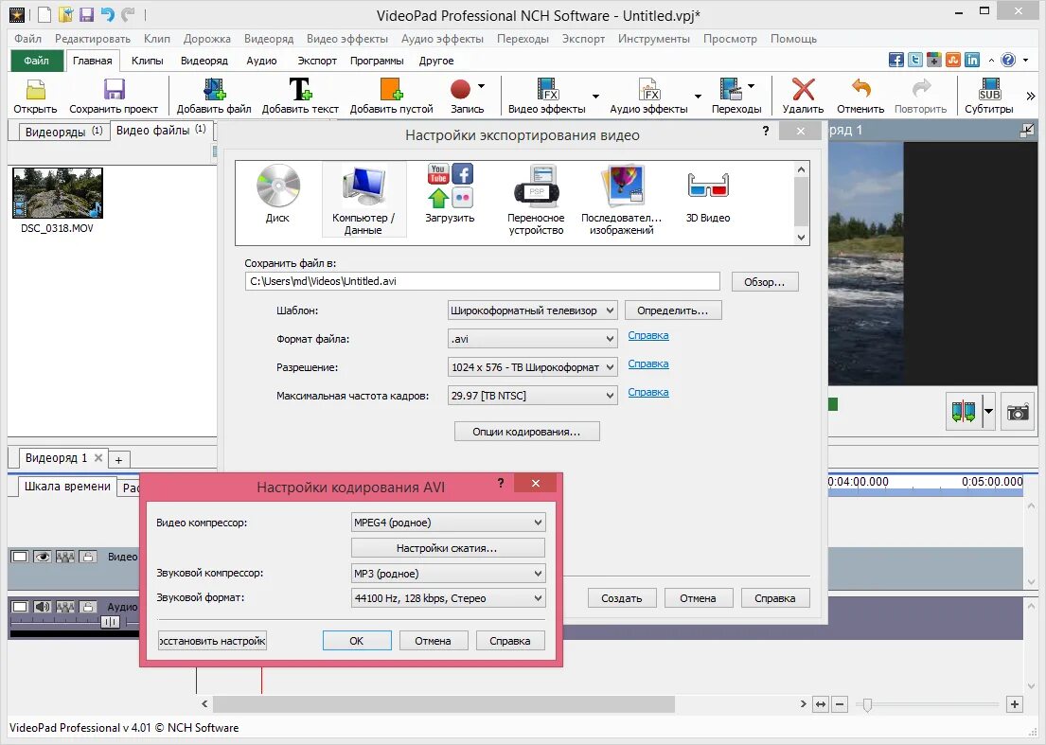This screenshot has height=745, width=1046.
Task: Choose the Загрузить upload export option
Action: [451, 194]
